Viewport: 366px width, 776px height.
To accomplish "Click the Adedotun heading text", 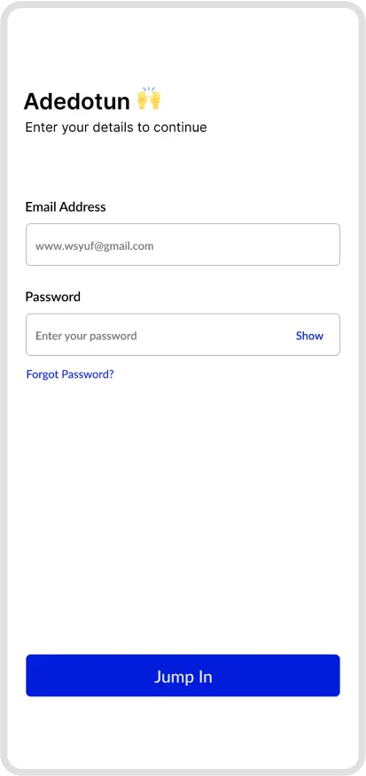I will click(x=77, y=101).
